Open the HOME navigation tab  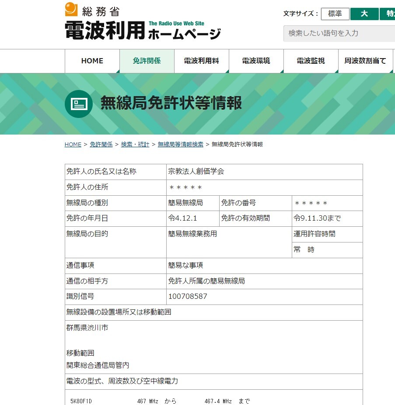point(92,61)
